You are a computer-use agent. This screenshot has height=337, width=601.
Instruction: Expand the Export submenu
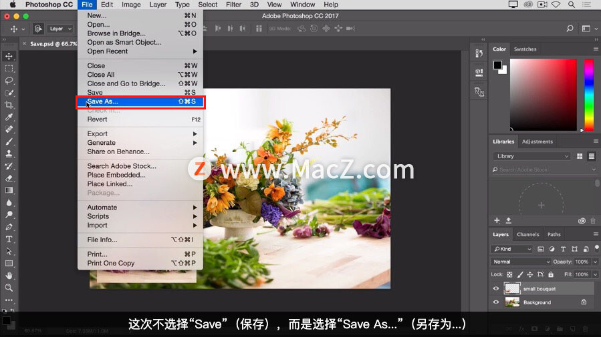coord(141,133)
